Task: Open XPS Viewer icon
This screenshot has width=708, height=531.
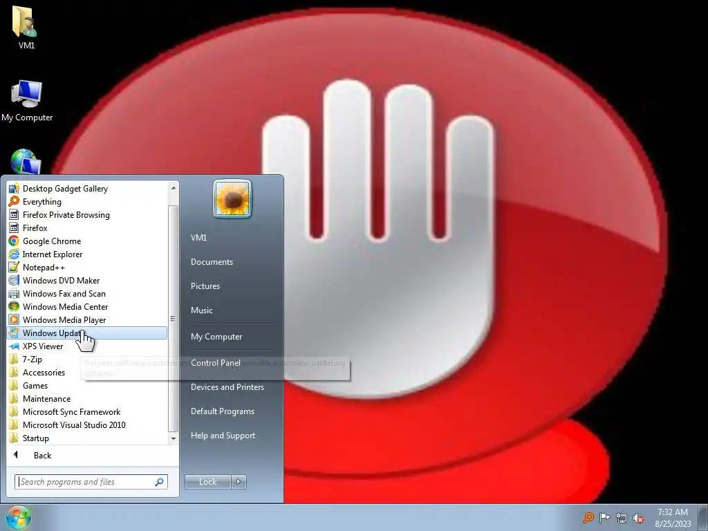Action: (14, 346)
